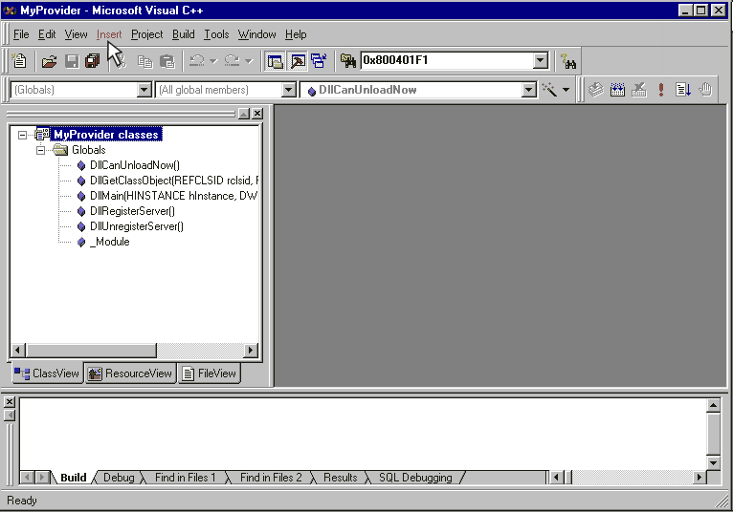The image size is (733, 512).
Task: Open the Project menu
Action: point(146,34)
